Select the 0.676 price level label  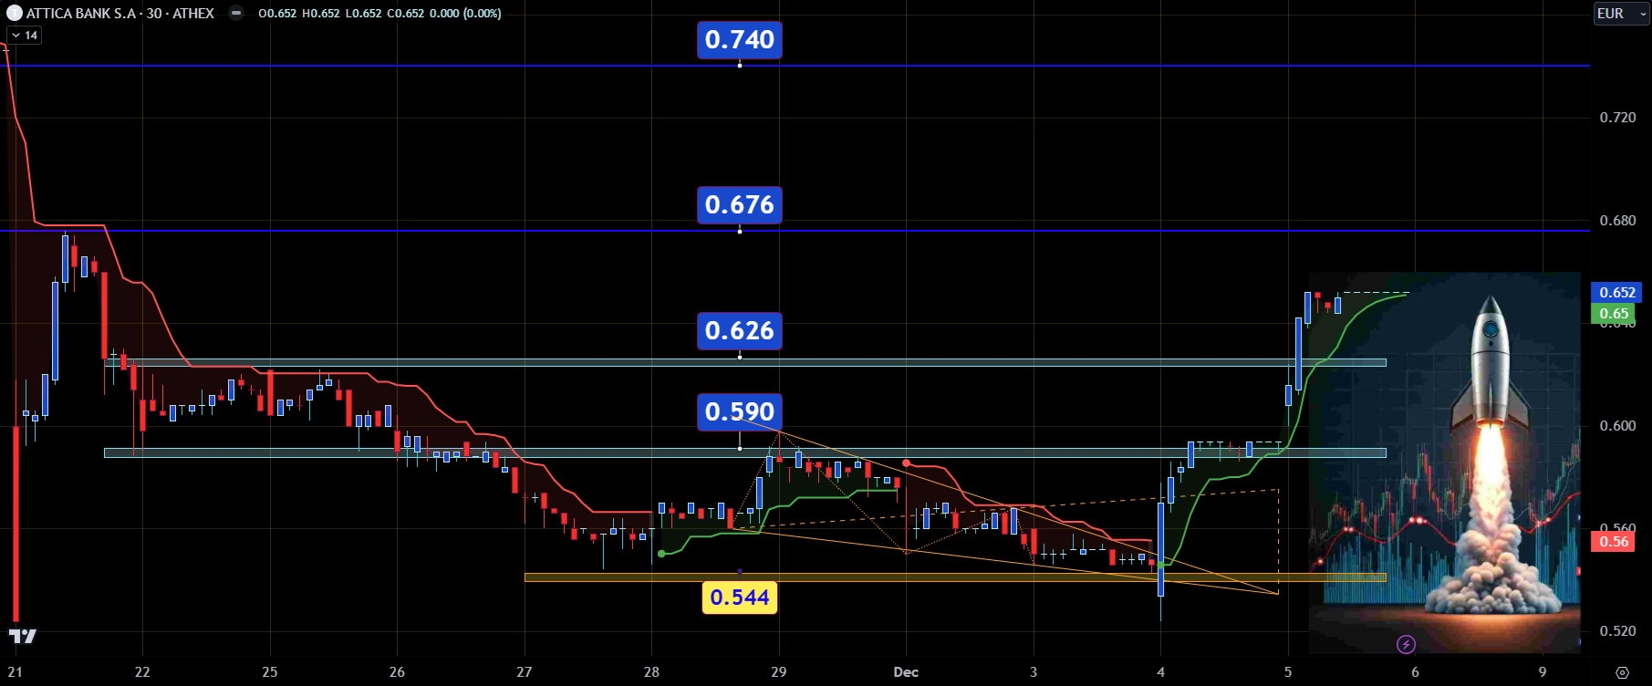pos(740,204)
